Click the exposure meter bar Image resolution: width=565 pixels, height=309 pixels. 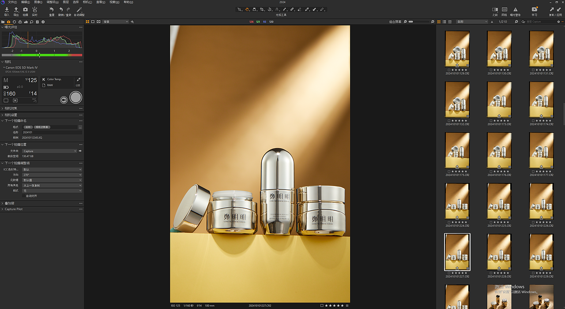[42, 55]
